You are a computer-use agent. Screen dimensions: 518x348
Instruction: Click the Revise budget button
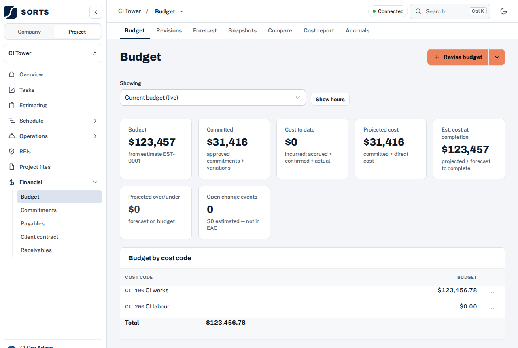[x=458, y=57]
